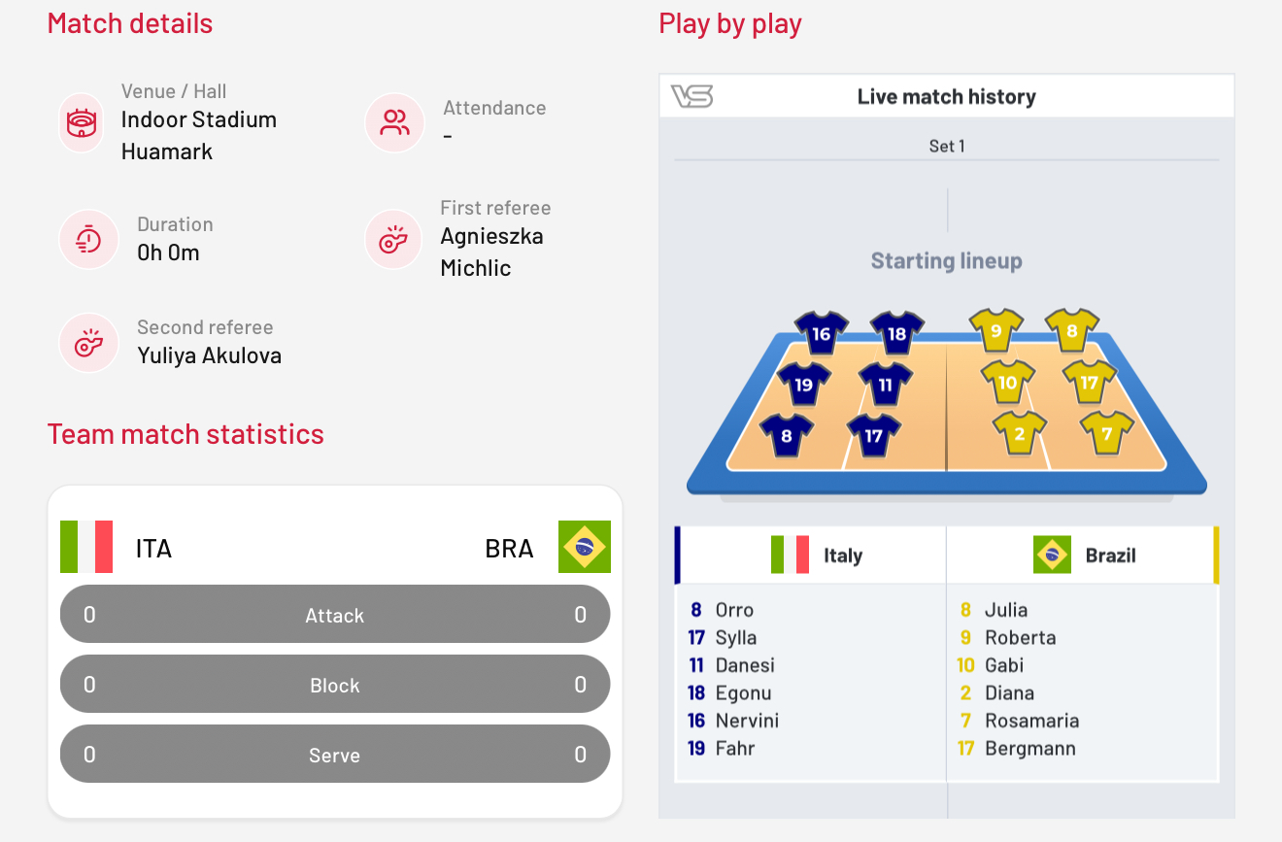Click the Attack statistic bar
Viewport: 1282px width, 842px height.
[335, 615]
